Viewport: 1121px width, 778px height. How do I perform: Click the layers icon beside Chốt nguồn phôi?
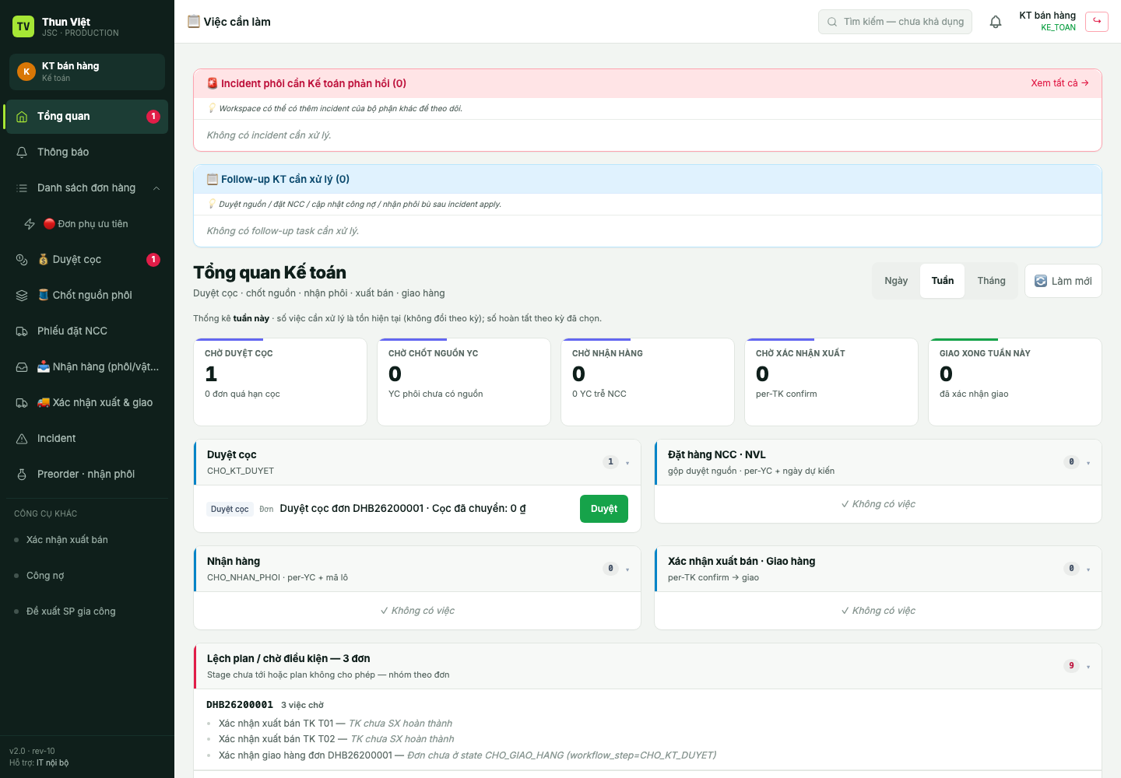(x=22, y=296)
